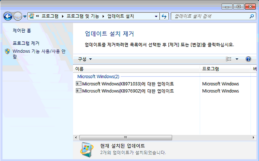The image size is (259, 161).
Task: Go back with the blue back arrow
Action: point(8,16)
